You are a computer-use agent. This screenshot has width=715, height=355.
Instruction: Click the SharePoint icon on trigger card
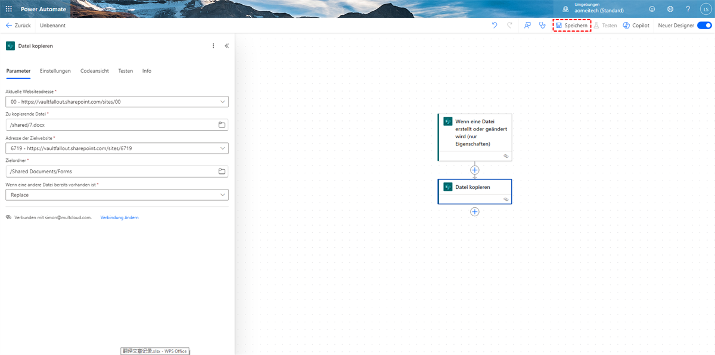tap(448, 122)
